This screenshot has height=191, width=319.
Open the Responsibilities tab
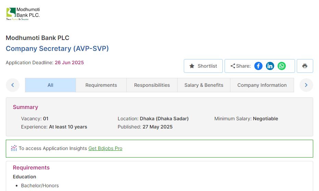pos(152,85)
